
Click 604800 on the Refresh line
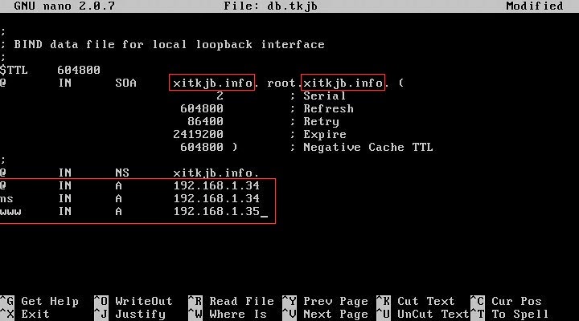coord(202,108)
